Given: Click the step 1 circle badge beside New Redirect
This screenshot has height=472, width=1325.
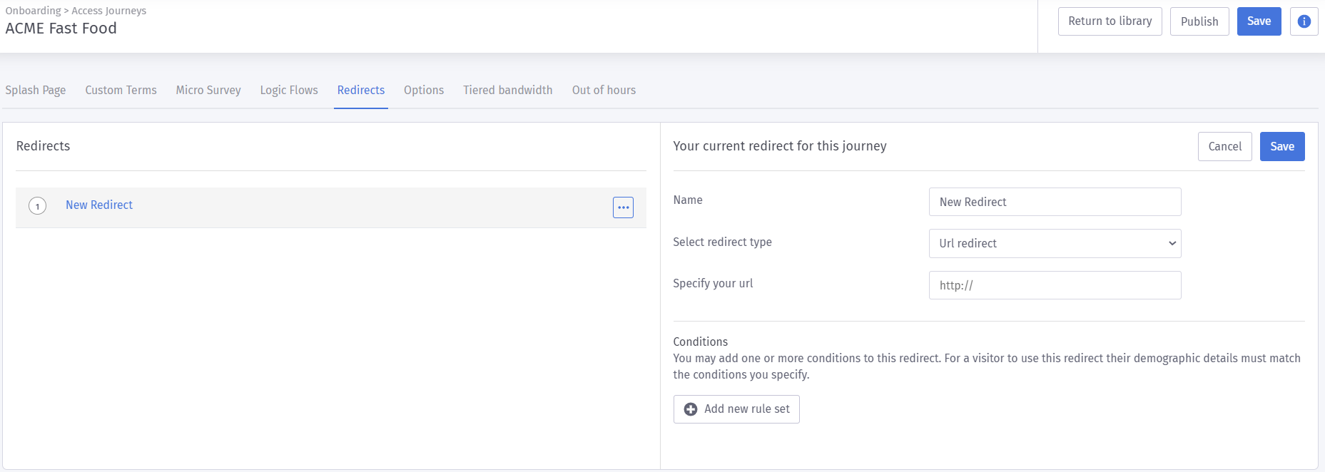Looking at the screenshot, I should click(x=37, y=206).
